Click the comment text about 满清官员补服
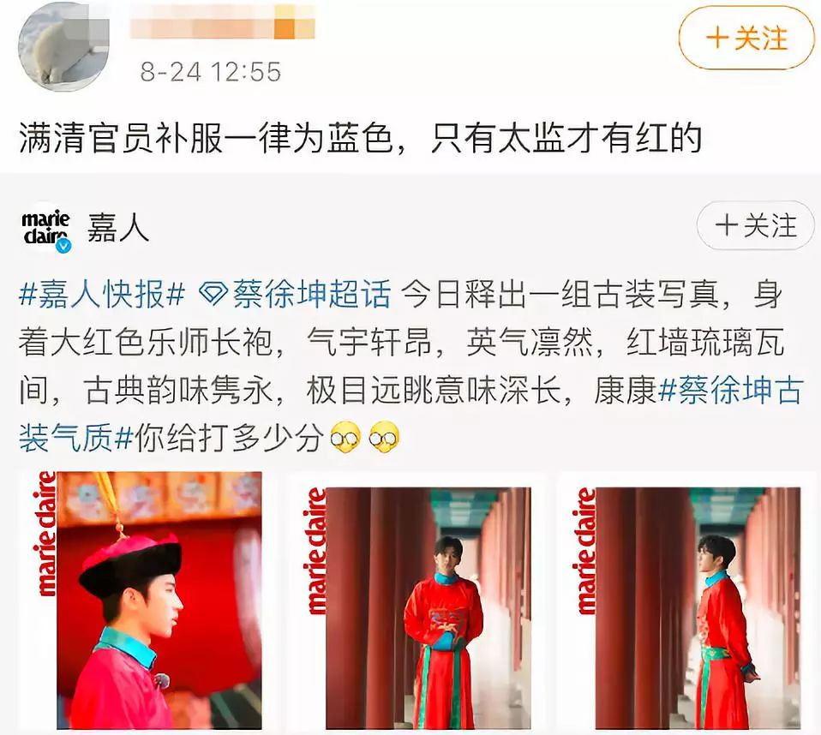 (360, 138)
